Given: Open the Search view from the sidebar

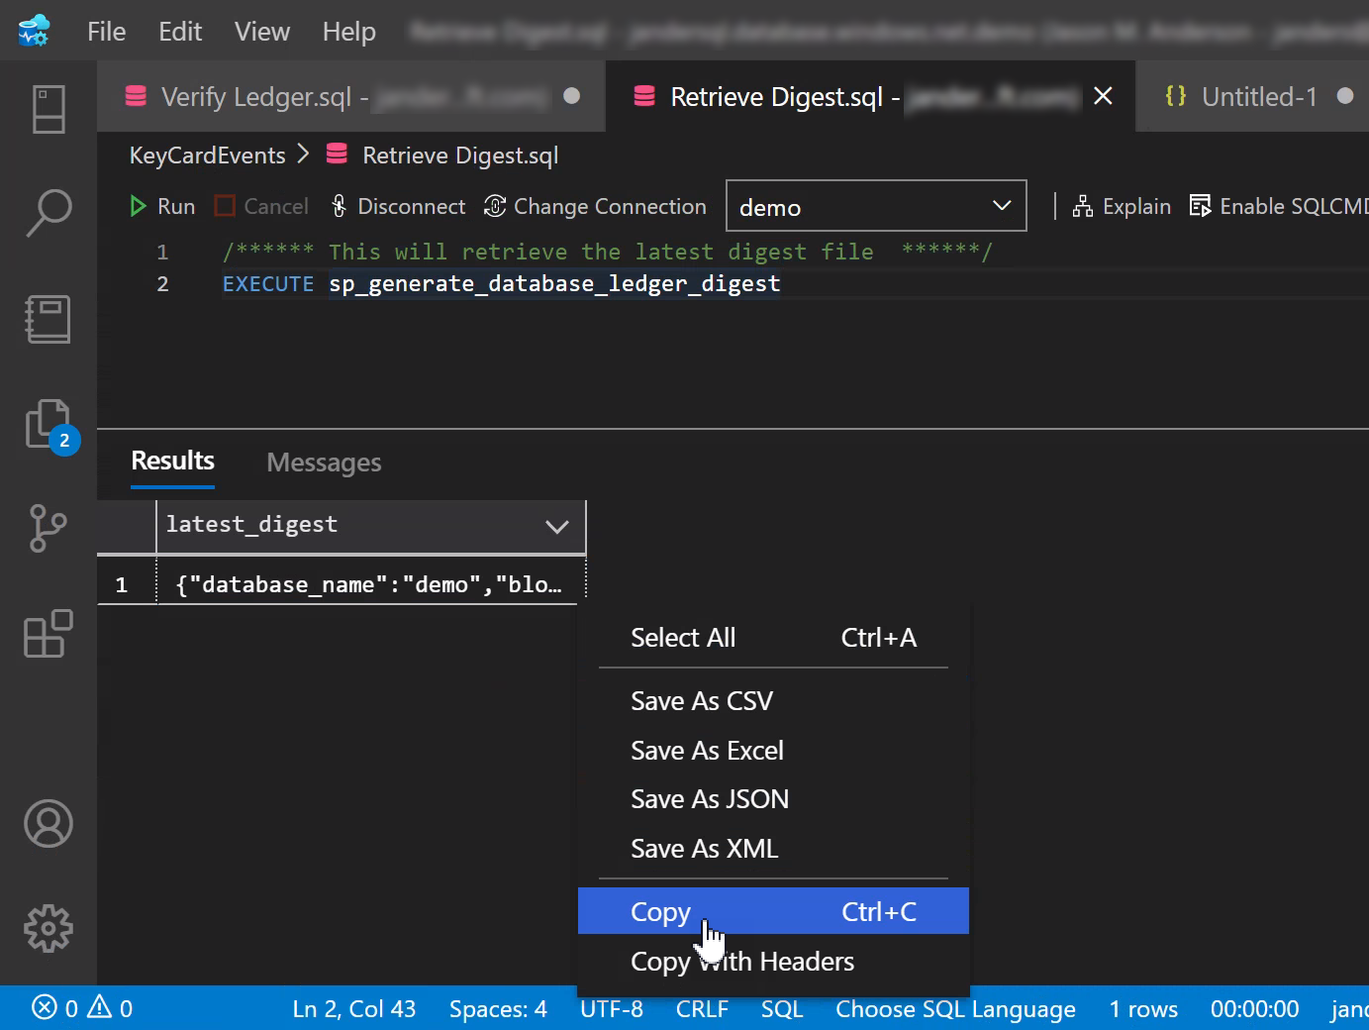Looking at the screenshot, I should coord(47,213).
